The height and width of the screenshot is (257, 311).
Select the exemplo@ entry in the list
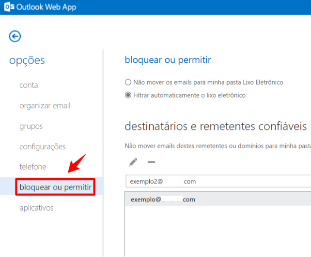pyautogui.click(x=218, y=200)
